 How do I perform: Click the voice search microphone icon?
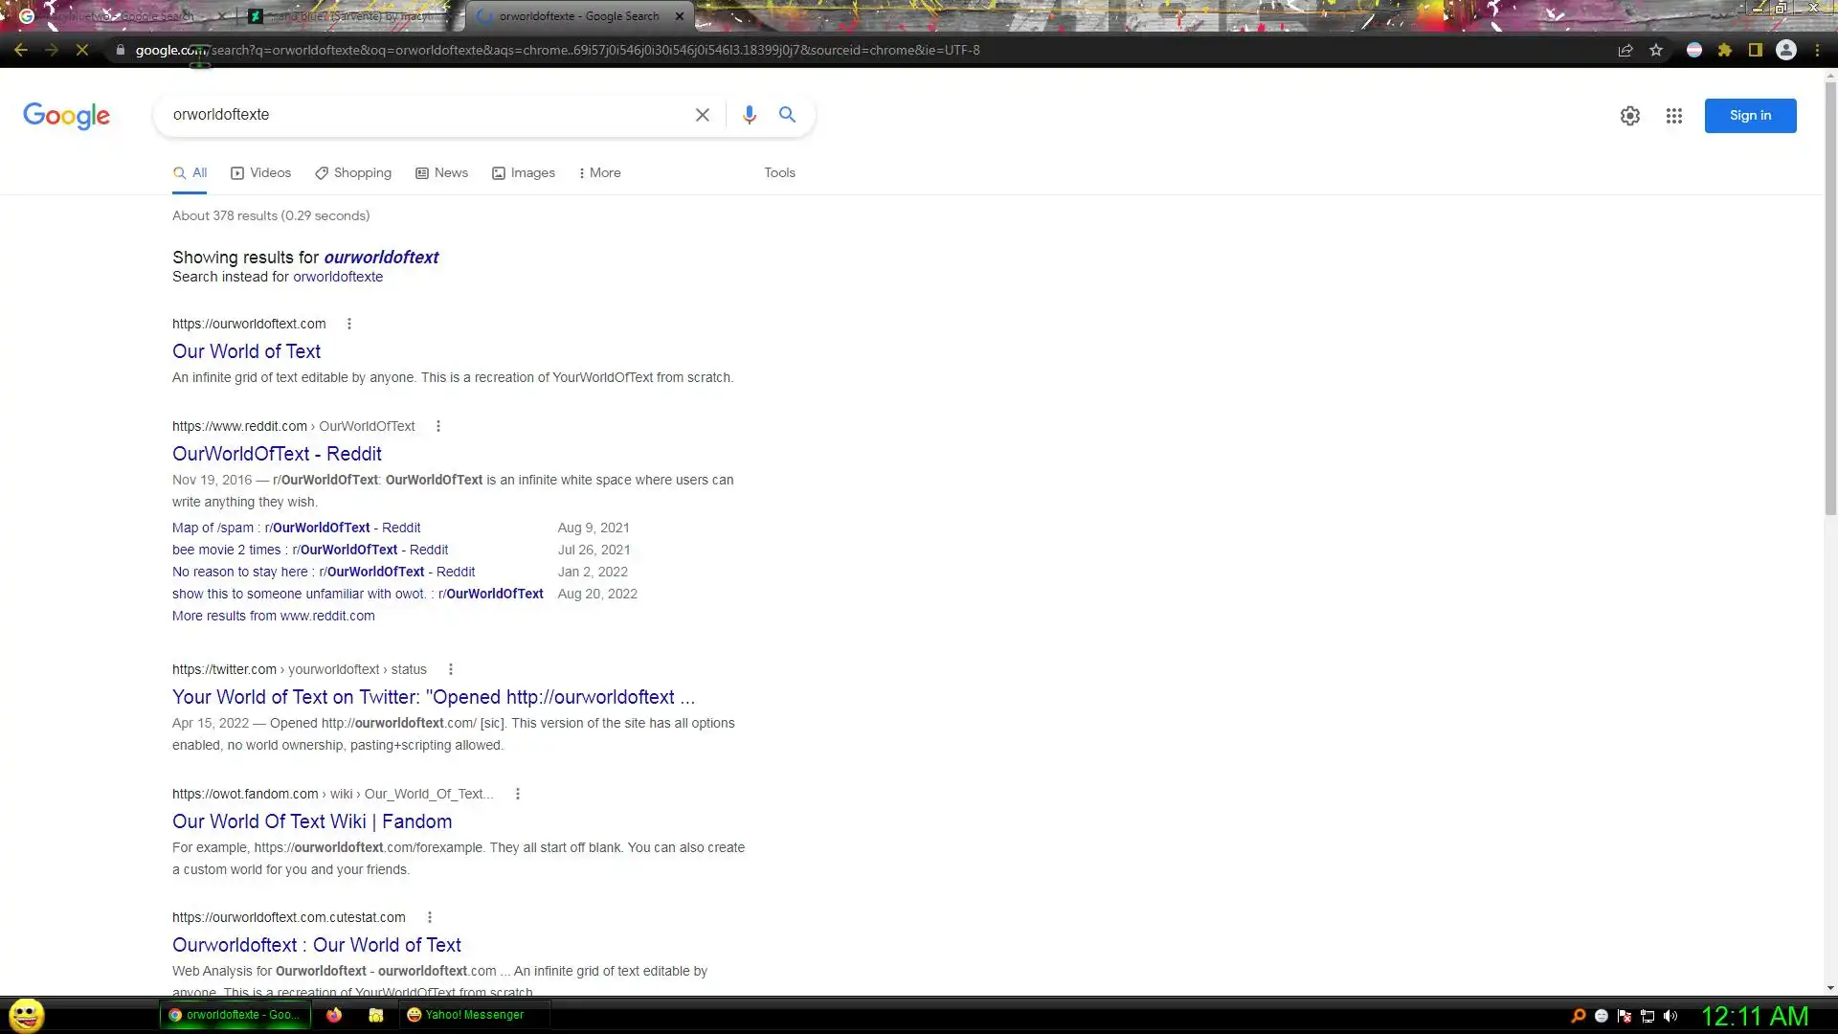click(x=749, y=115)
